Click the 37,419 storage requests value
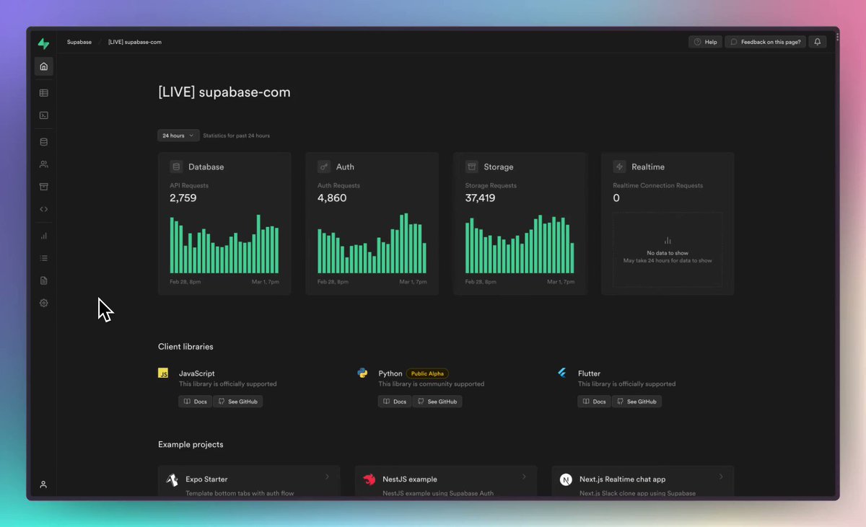866x527 pixels. point(480,198)
